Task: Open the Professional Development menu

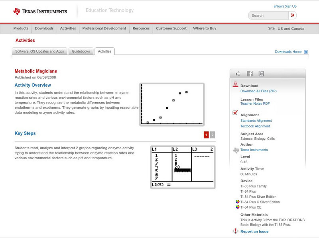Action: click(x=104, y=28)
